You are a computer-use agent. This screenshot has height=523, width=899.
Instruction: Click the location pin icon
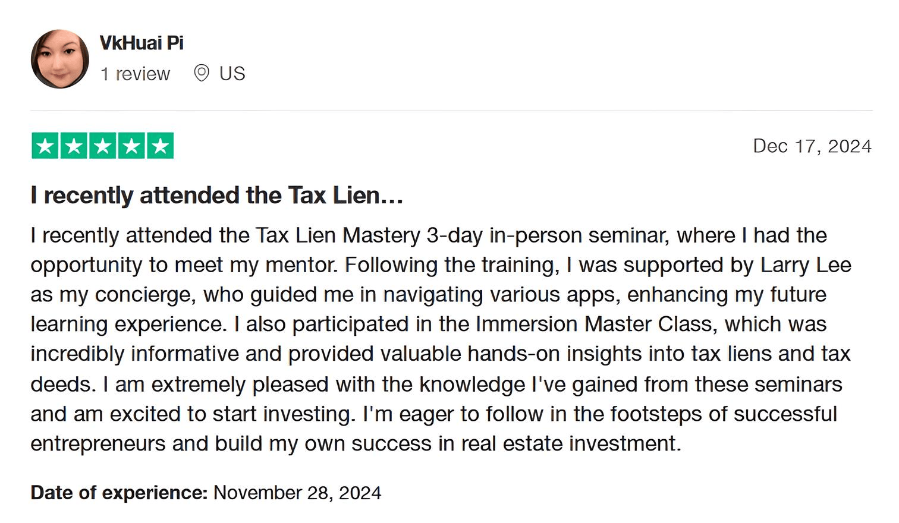(x=202, y=73)
